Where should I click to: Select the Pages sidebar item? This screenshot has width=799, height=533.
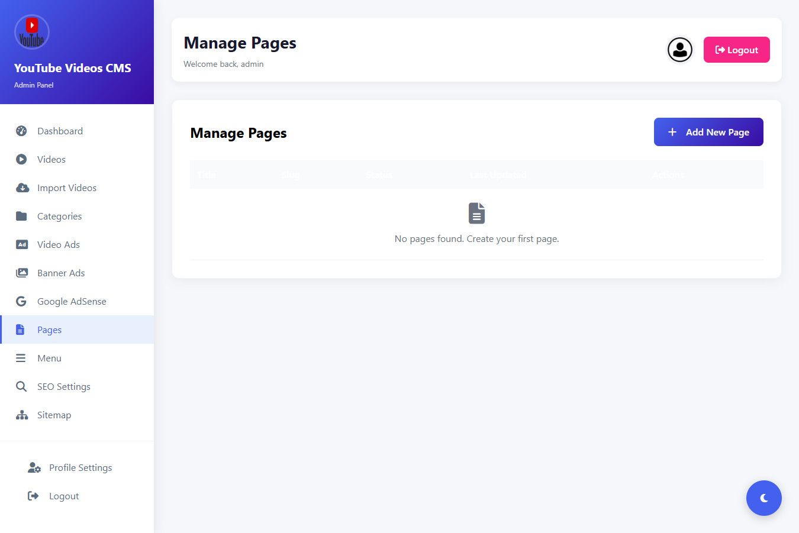tap(77, 330)
